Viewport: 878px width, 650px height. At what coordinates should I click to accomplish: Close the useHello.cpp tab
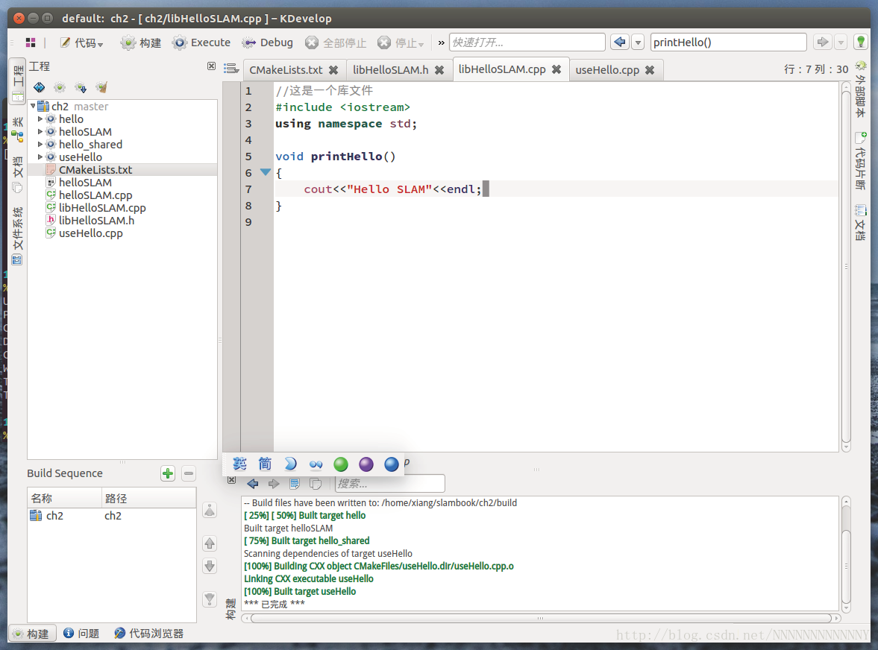point(650,70)
